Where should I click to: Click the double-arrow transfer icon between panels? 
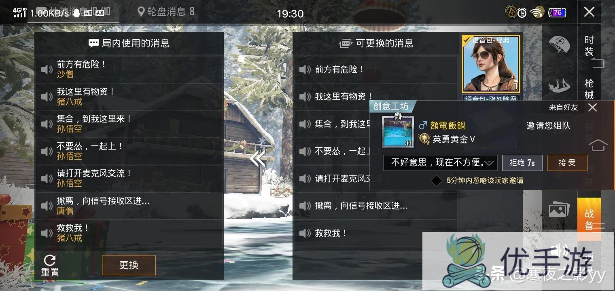pos(258,159)
